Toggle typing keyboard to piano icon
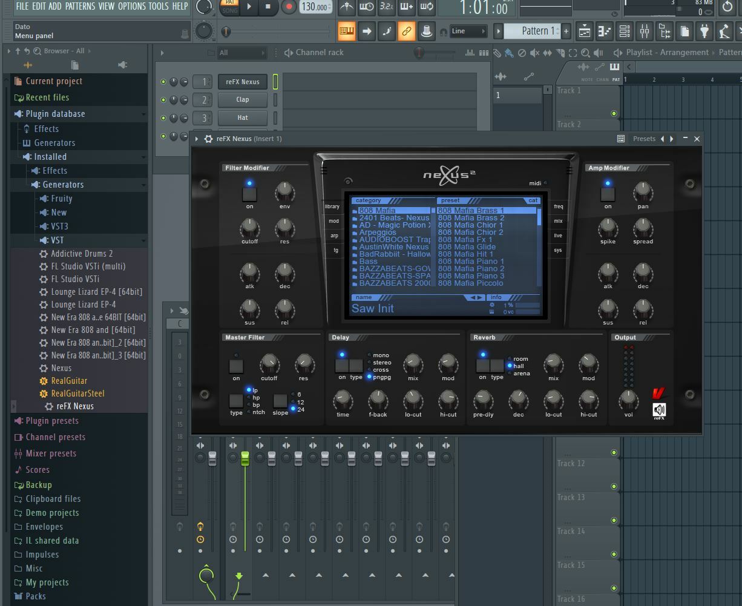 pos(347,31)
